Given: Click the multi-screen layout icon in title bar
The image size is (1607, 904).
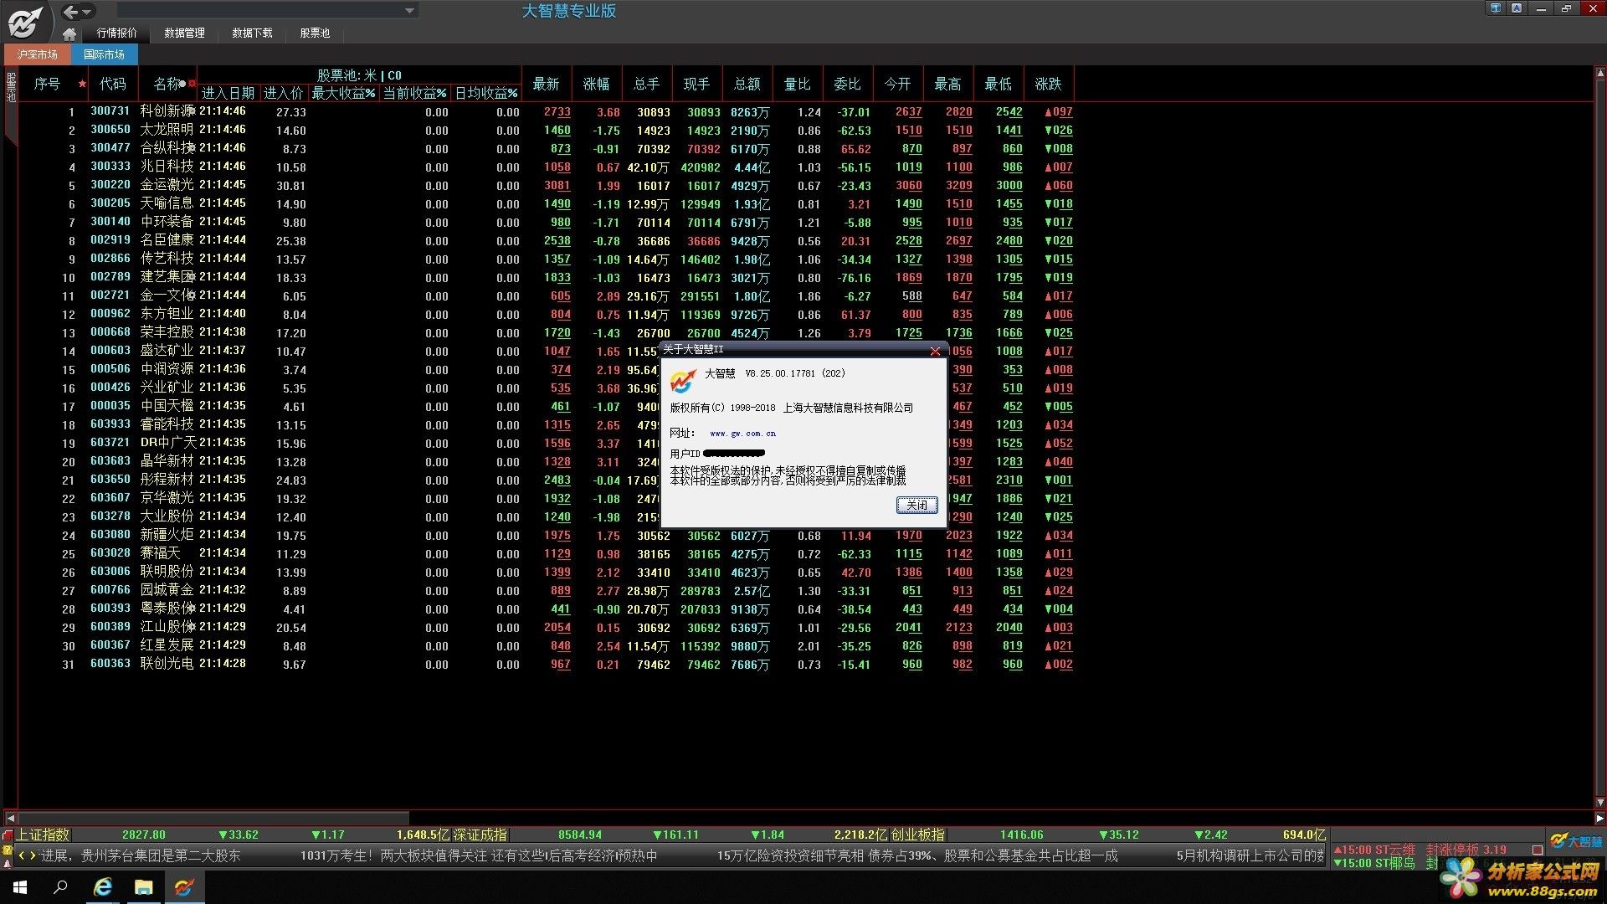Looking at the screenshot, I should point(1496,8).
